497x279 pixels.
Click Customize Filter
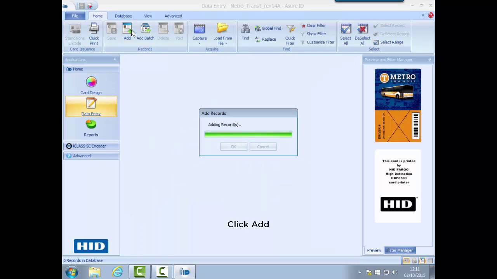click(x=317, y=42)
